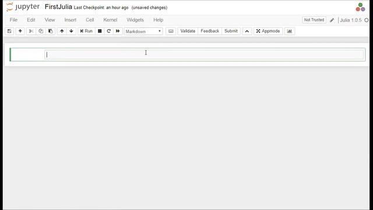Open the command palette keyboard icon
The width and height of the screenshot is (373, 210).
pos(171,31)
